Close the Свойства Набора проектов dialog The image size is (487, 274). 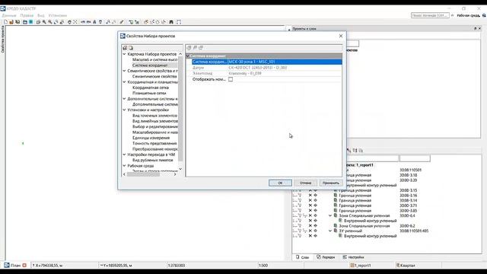[x=341, y=36]
